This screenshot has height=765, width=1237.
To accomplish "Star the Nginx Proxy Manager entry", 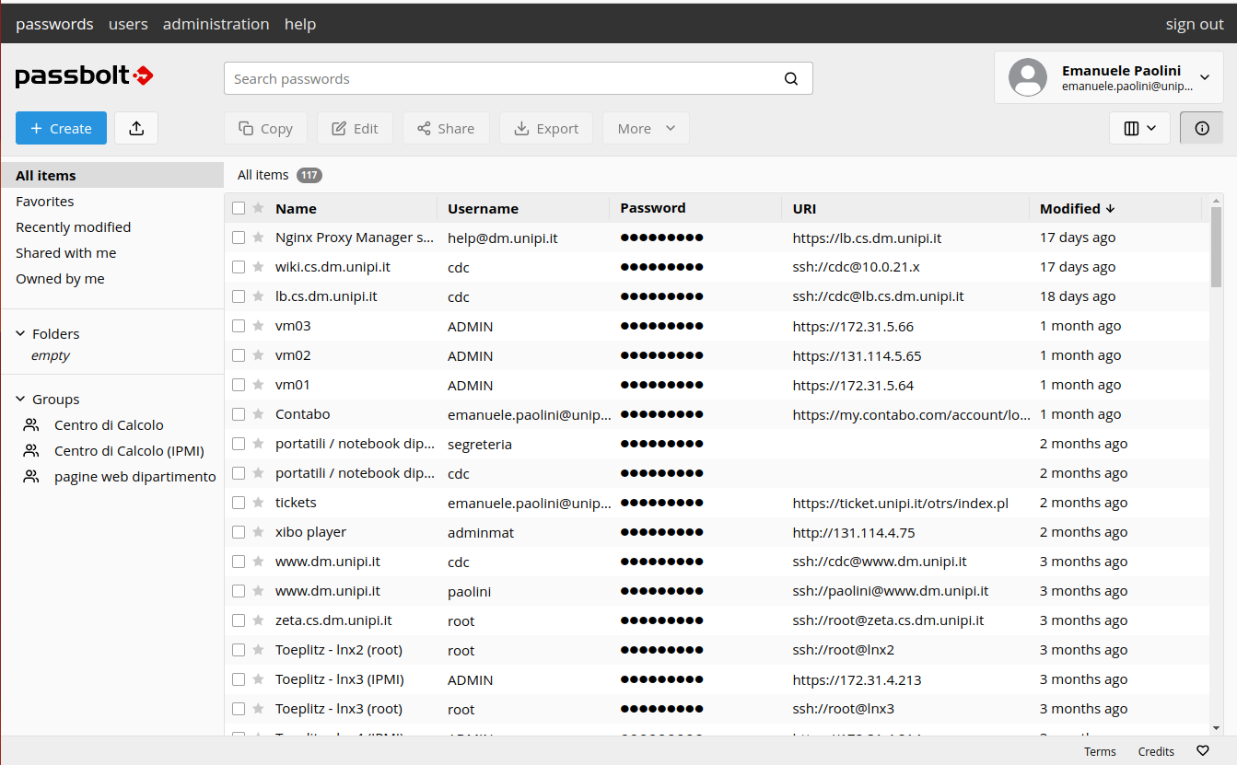I will tap(258, 238).
